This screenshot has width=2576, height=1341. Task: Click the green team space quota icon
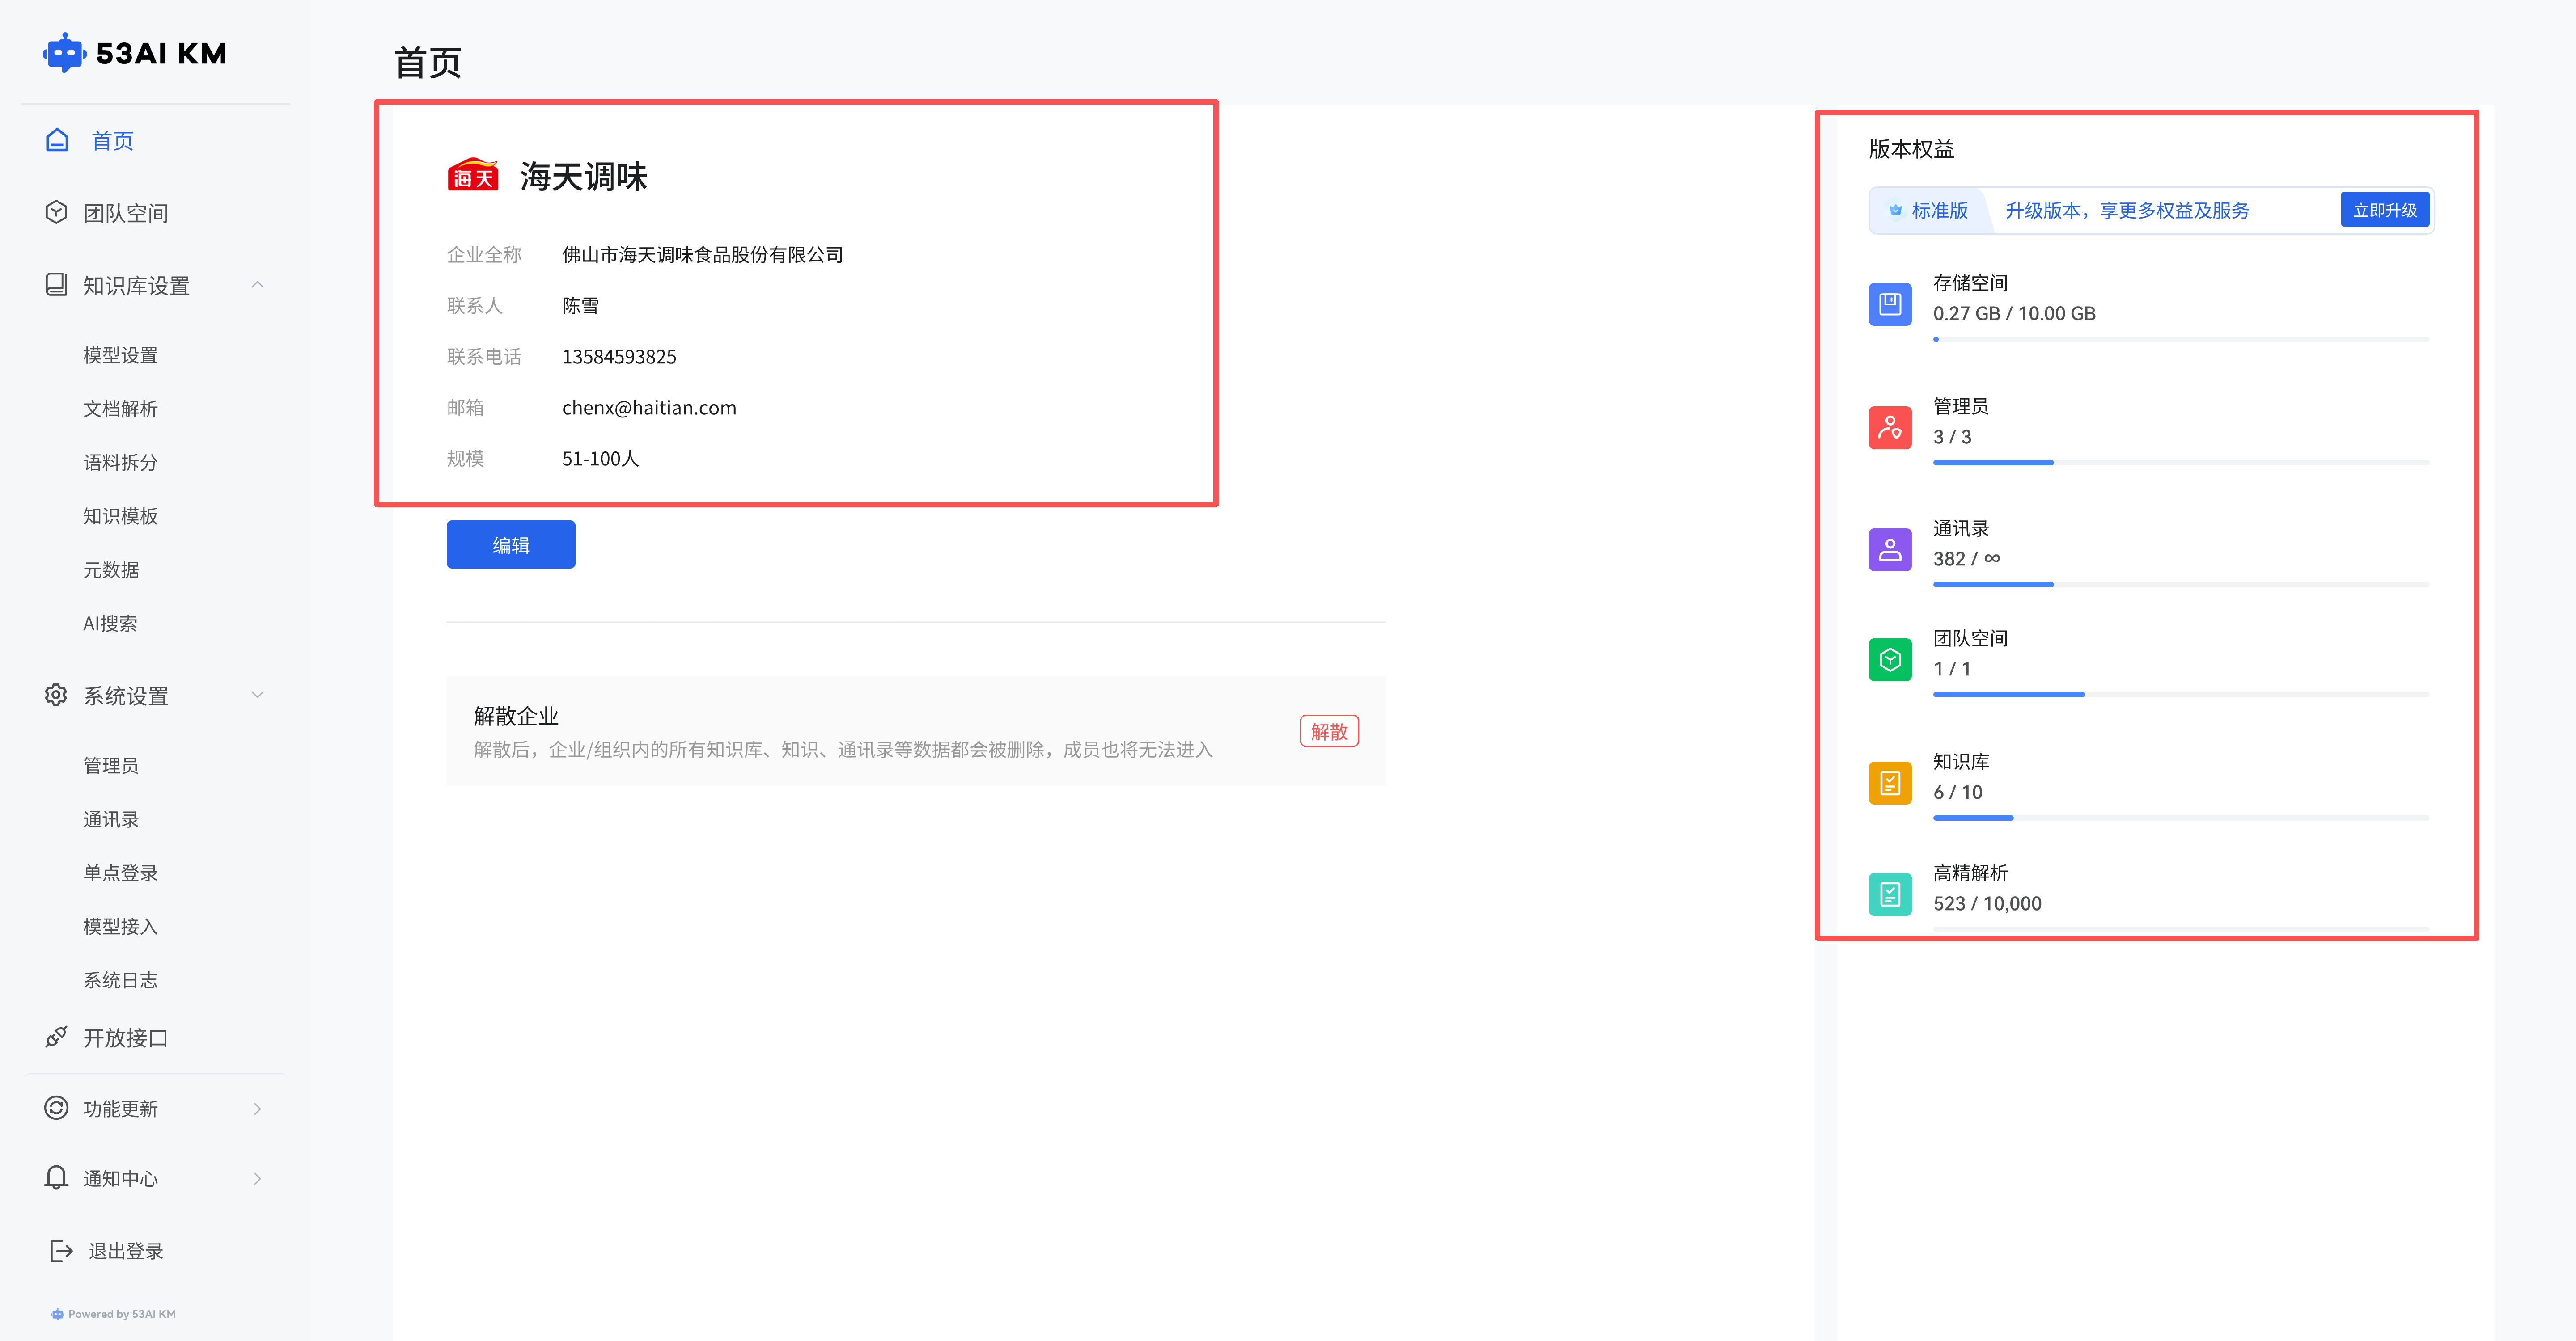tap(1889, 659)
